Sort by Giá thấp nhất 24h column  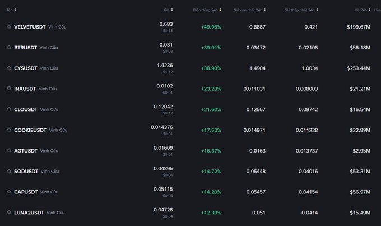[301, 10]
